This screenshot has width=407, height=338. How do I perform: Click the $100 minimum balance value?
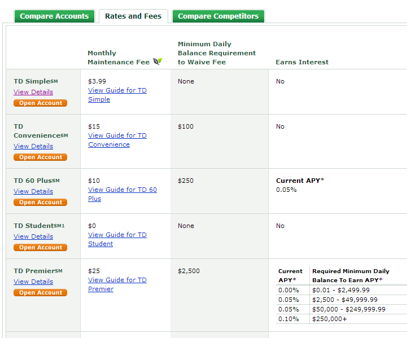[x=186, y=126]
